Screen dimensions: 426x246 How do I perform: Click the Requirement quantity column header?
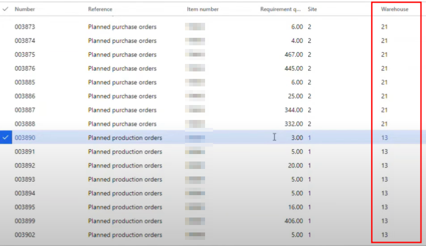tap(280, 9)
